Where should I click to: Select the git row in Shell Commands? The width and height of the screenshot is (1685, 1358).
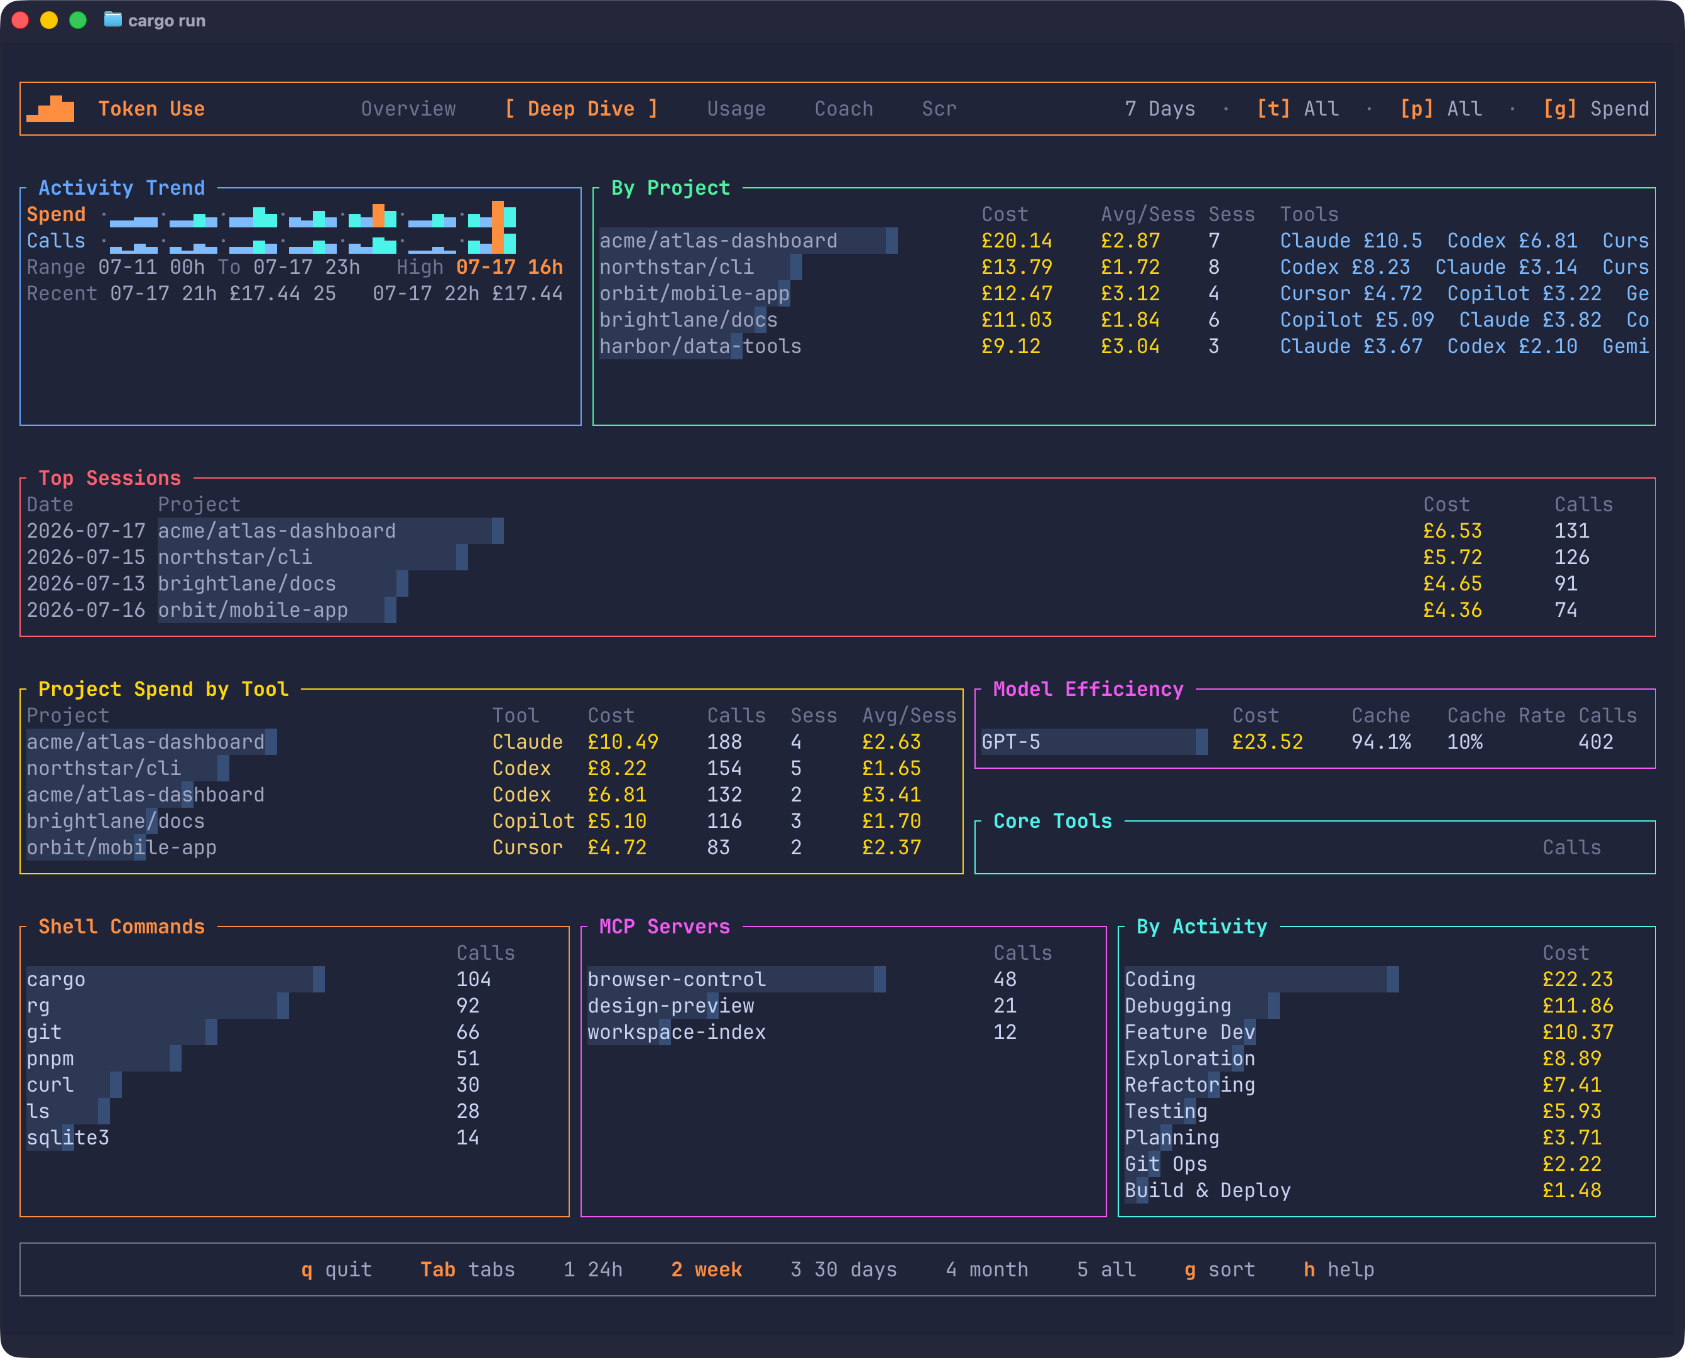[x=295, y=1033]
